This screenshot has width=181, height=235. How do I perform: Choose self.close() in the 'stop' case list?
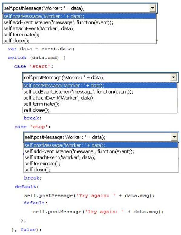click(101, 170)
